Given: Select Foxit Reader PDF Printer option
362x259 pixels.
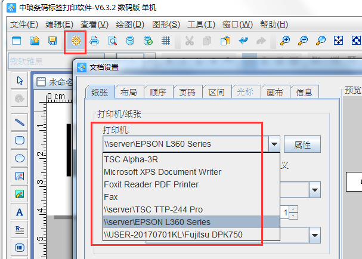Looking at the screenshot, I should click(x=151, y=184).
